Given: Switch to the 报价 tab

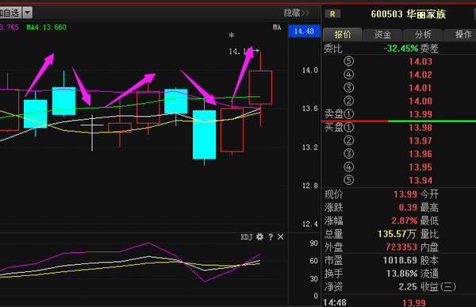Looking at the screenshot, I should [x=343, y=35].
